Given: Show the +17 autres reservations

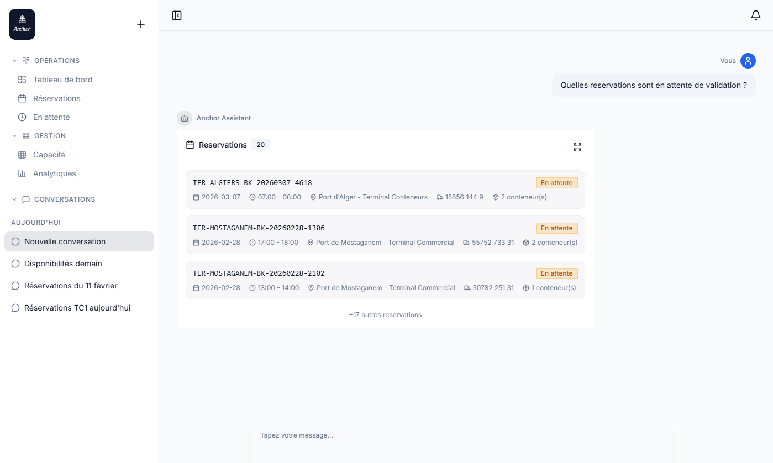Looking at the screenshot, I should click(385, 315).
